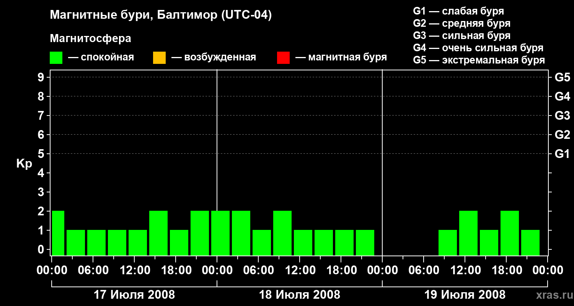Click the '— спокойная' legend label
This screenshot has width=574, height=306.
(101, 57)
